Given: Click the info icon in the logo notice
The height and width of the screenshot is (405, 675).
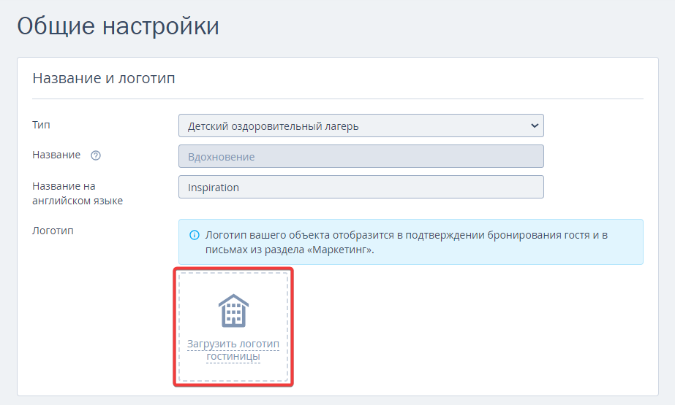Looking at the screenshot, I should [x=195, y=235].
